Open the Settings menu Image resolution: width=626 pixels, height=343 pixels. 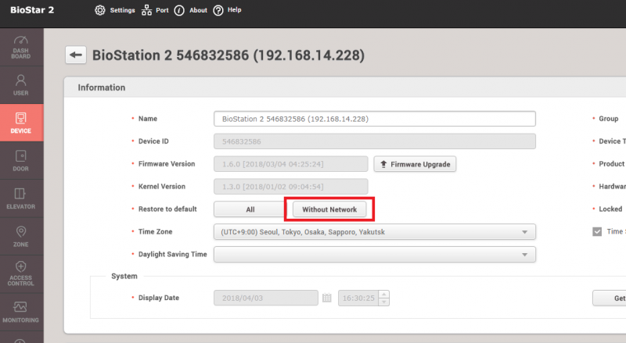click(x=115, y=10)
